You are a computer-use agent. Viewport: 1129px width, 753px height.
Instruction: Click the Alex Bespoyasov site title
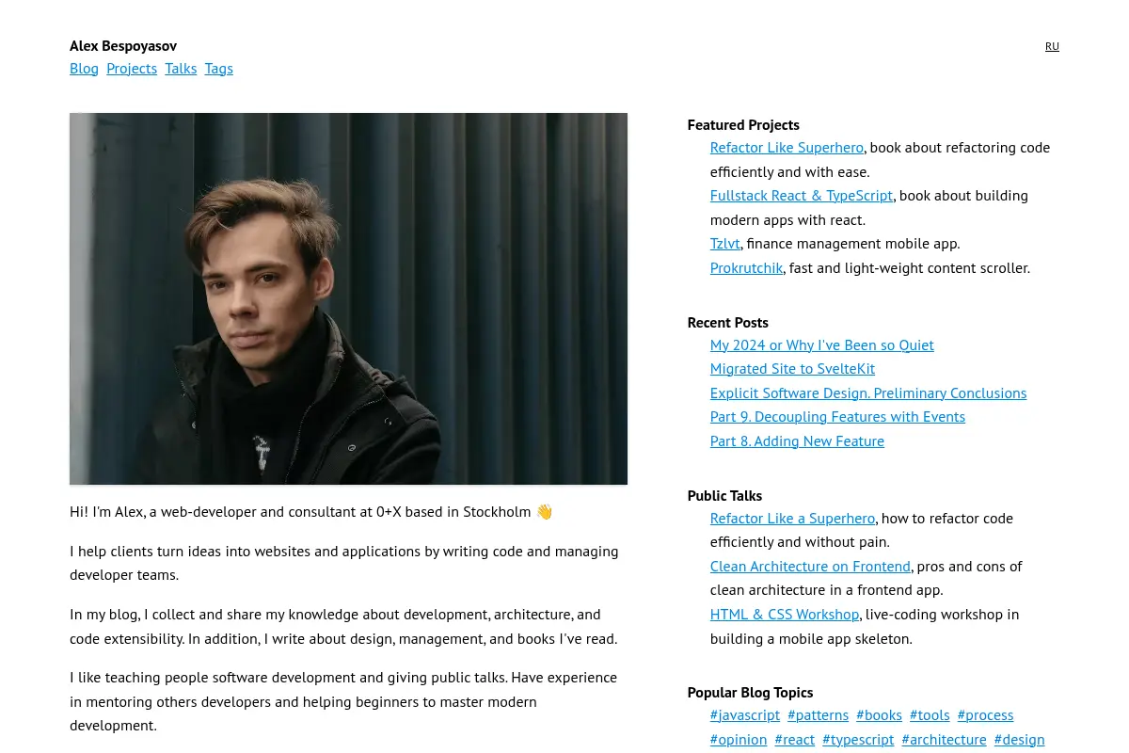[x=123, y=46]
